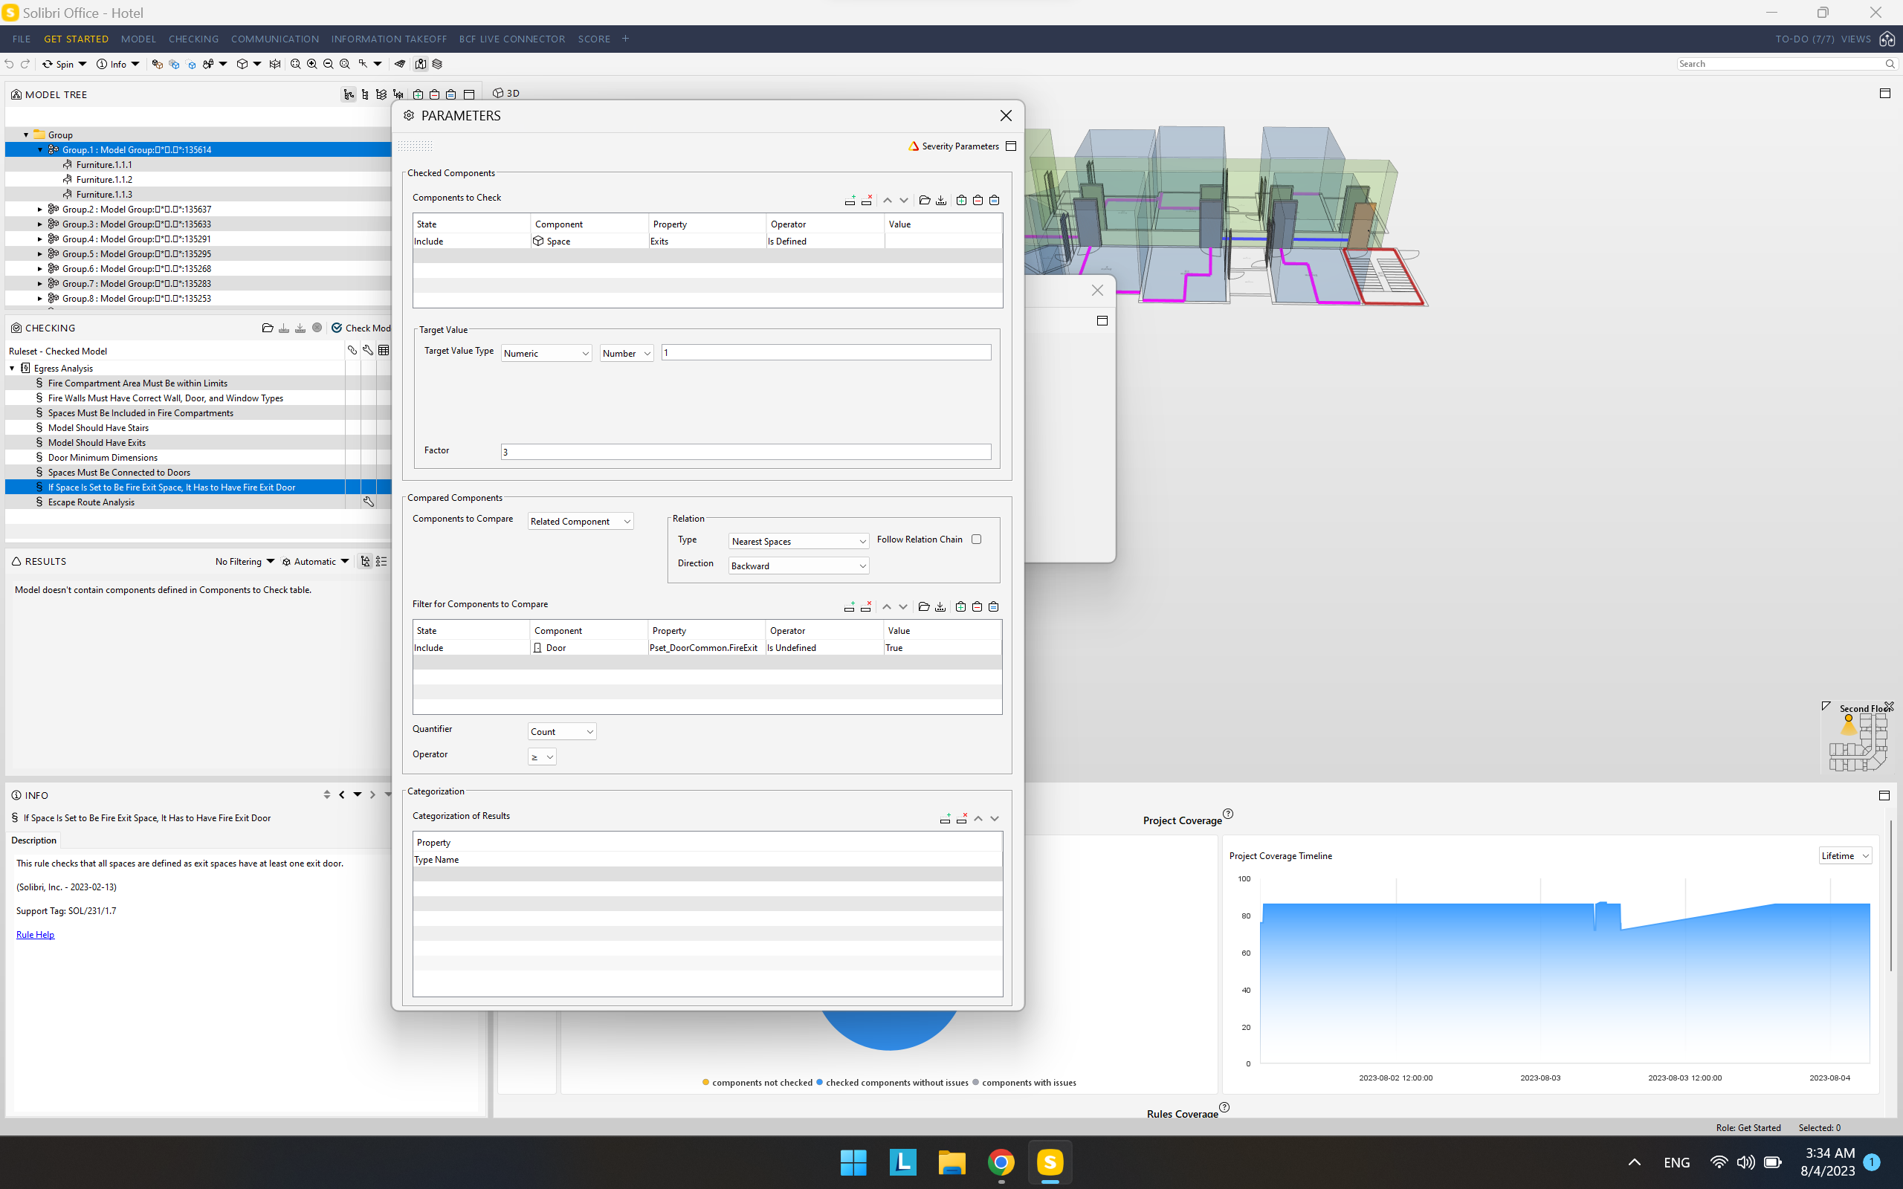1903x1189 pixels.
Task: Open the Lifetime dropdown in Project Coverage Timeline
Action: [1845, 855]
